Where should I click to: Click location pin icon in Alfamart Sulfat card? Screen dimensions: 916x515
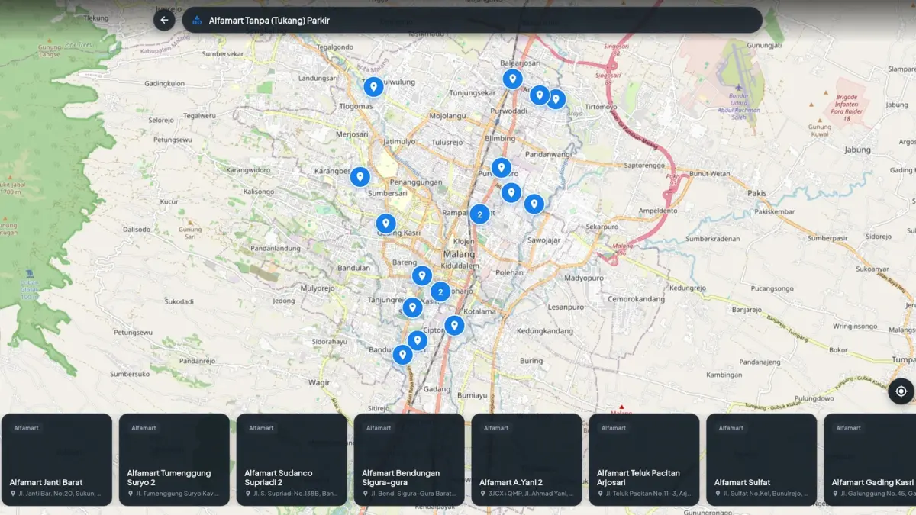tap(718, 494)
